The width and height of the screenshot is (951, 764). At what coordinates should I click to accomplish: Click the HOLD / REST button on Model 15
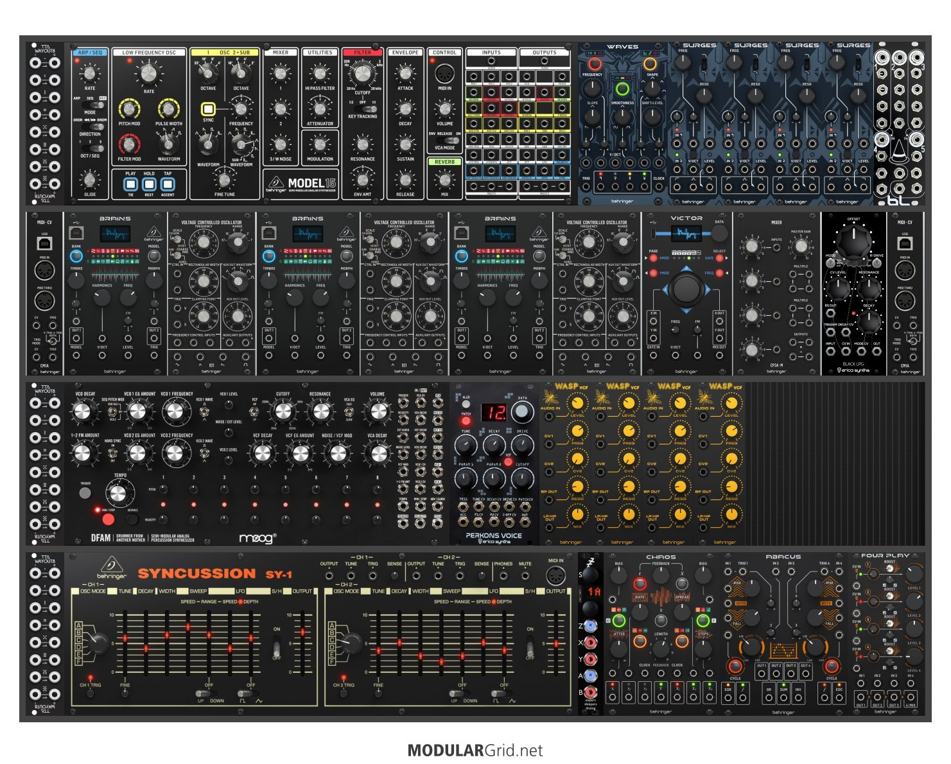(149, 184)
